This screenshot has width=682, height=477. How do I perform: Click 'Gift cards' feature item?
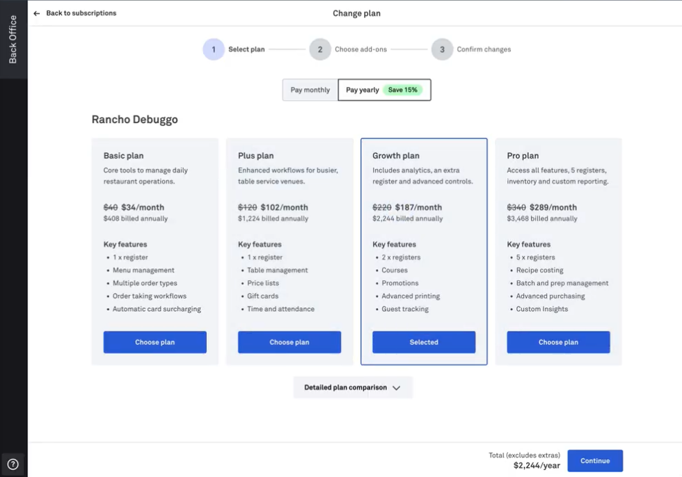click(x=263, y=296)
